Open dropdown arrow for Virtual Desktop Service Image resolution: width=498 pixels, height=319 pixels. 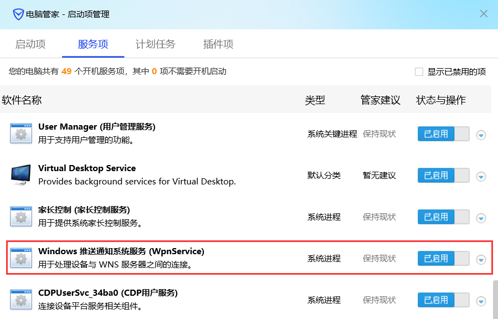point(481,177)
